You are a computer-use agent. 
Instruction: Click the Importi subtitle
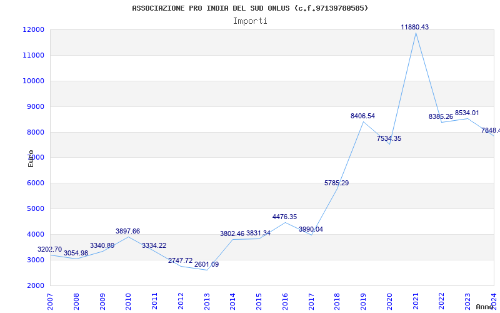(250, 21)
